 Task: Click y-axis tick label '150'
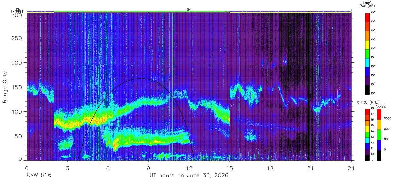(x=17, y=87)
